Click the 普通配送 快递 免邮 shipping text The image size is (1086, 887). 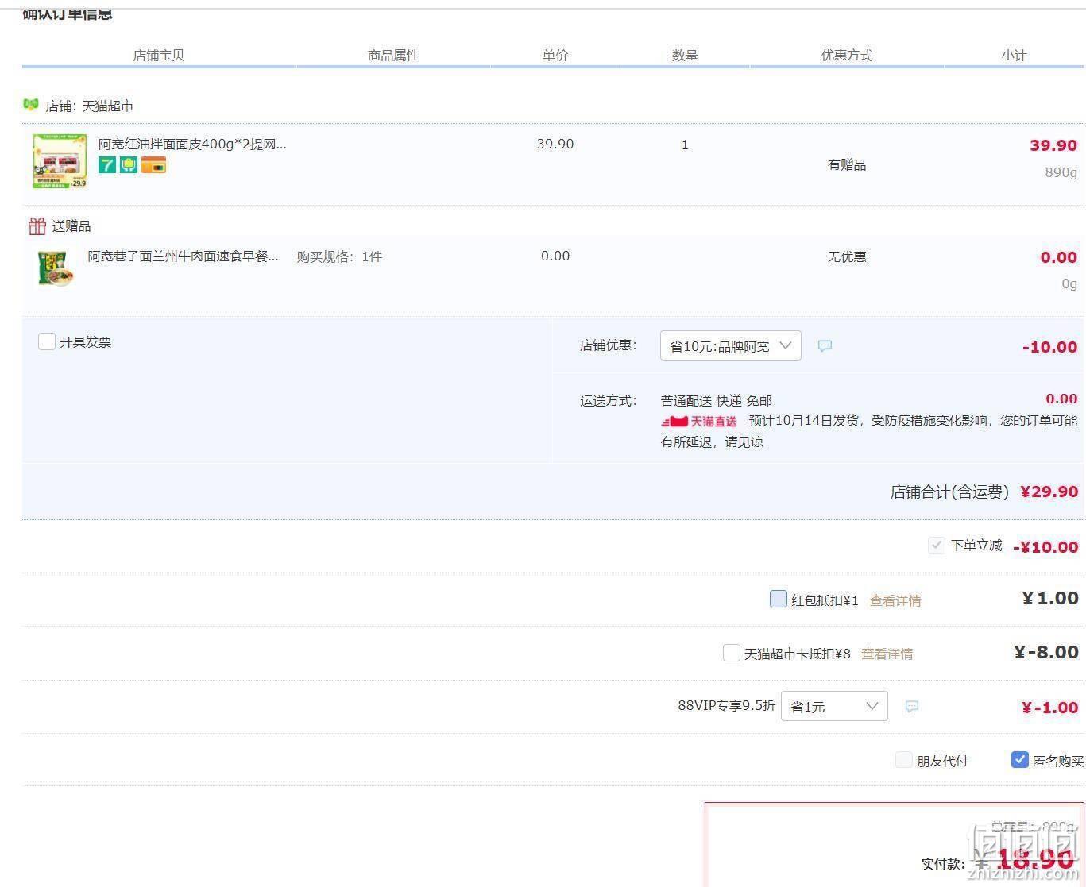click(716, 400)
